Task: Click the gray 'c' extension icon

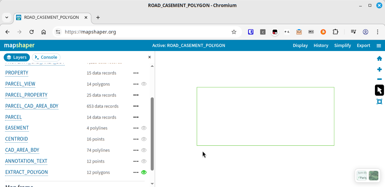Action: pyautogui.click(x=263, y=32)
